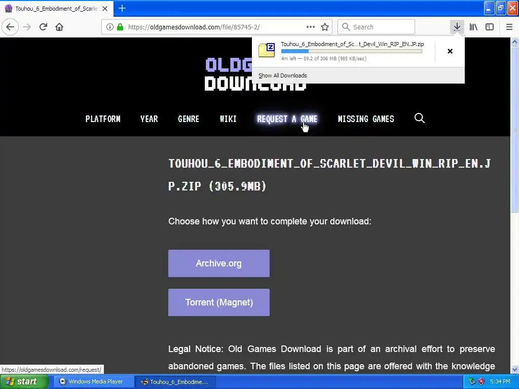The height and width of the screenshot is (389, 519).
Task: Minimize the Firefox window
Action: [x=489, y=8]
